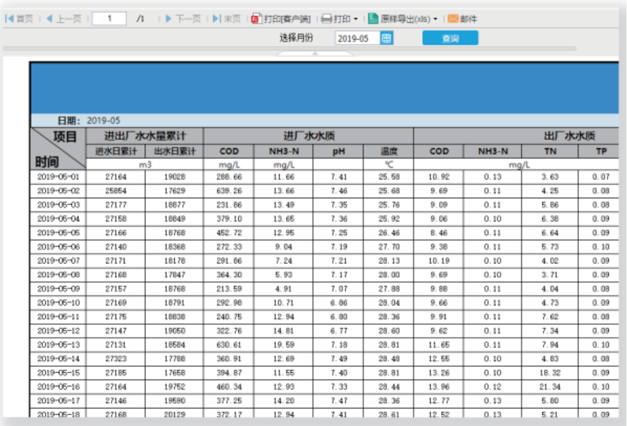Click date cell 2019-05-13
627x426 pixels.
click(x=58, y=345)
